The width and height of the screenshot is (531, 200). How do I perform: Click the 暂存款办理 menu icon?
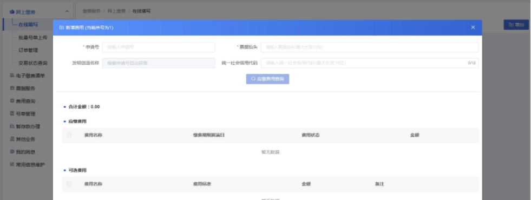[x=12, y=126]
